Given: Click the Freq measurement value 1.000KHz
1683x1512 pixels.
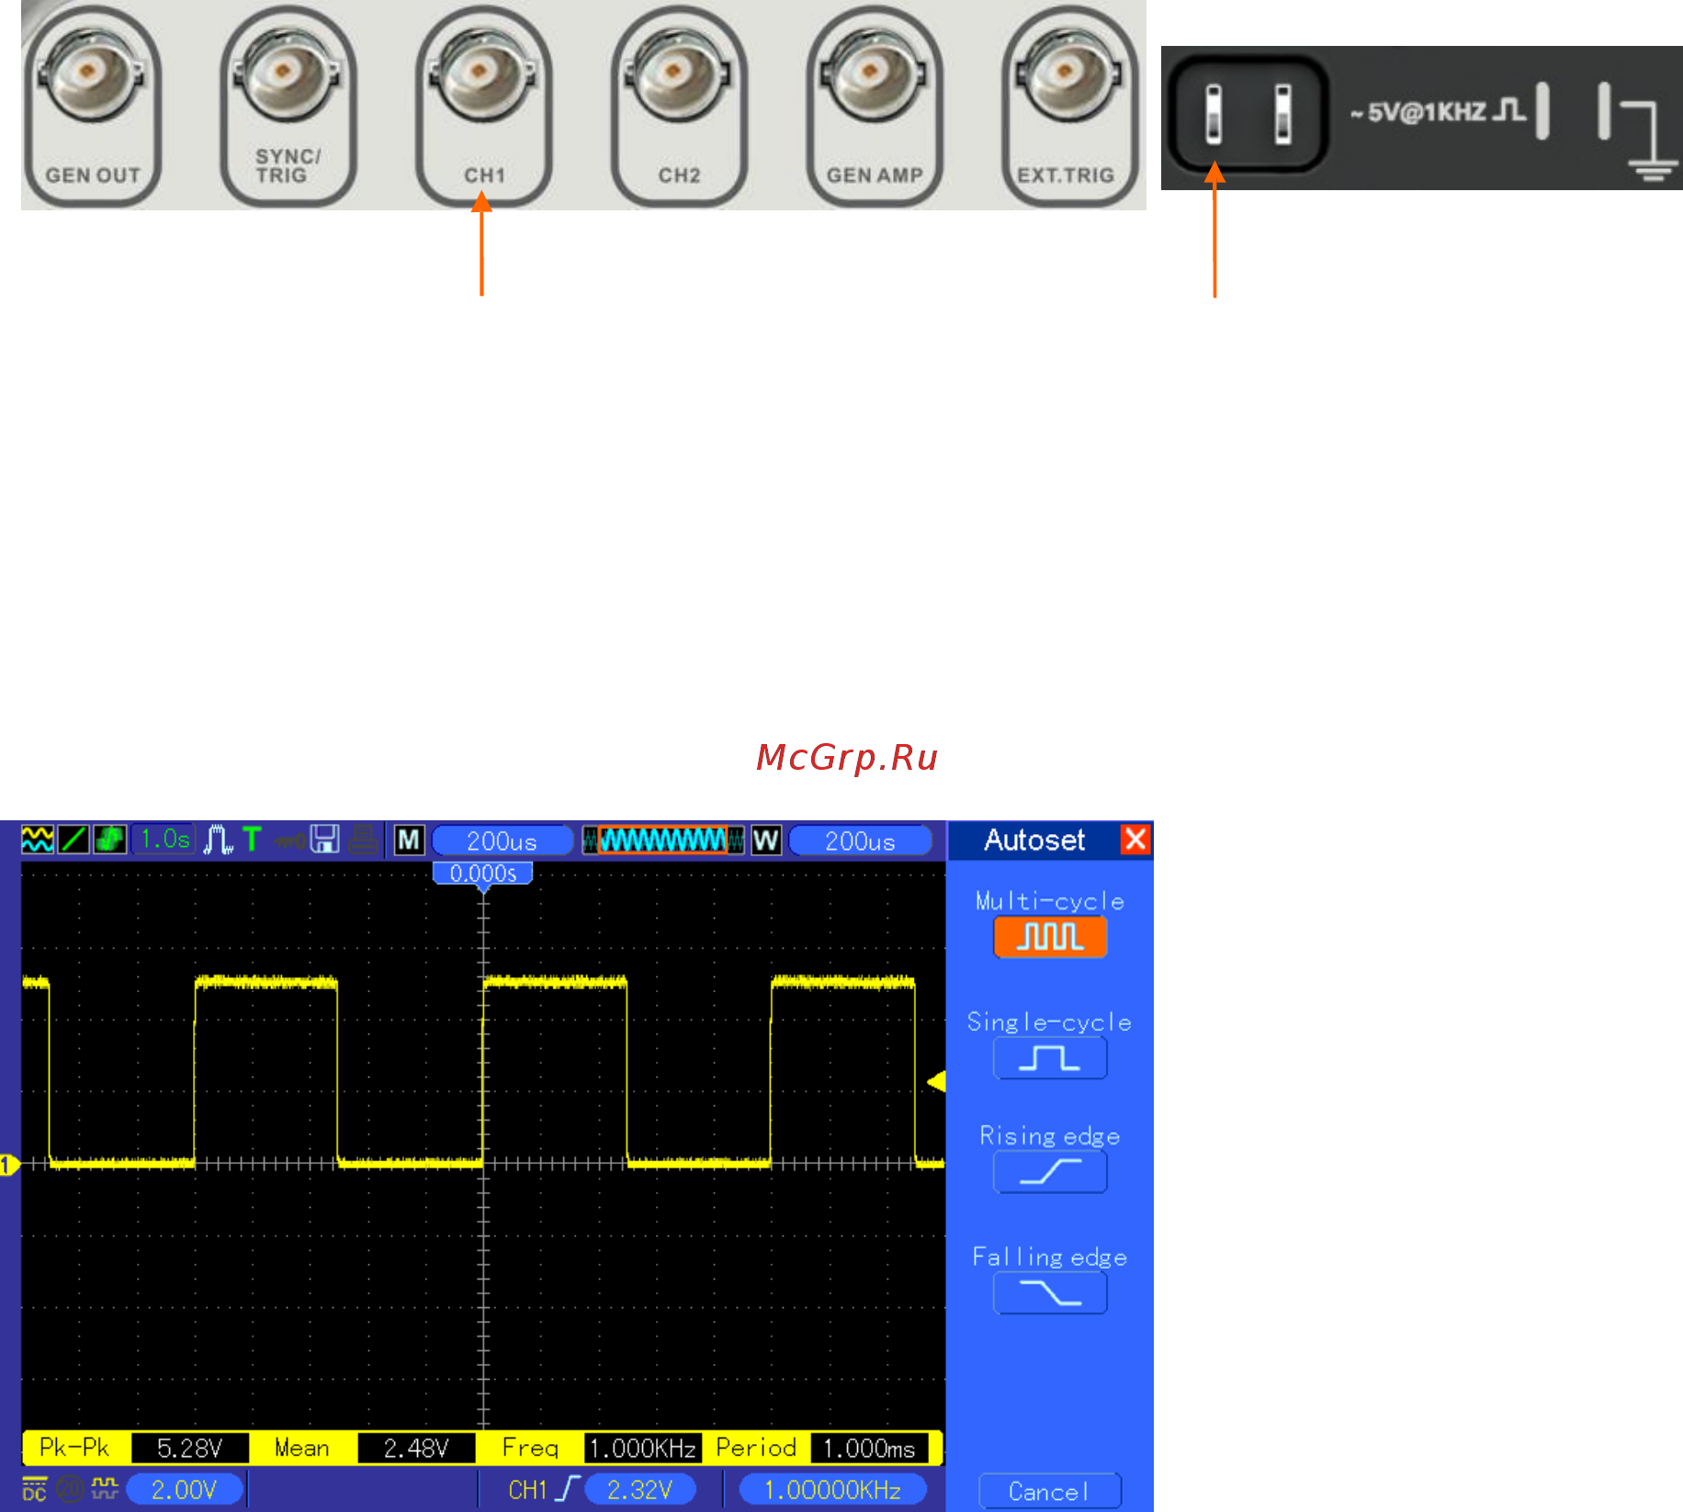Looking at the screenshot, I should click(642, 1448).
